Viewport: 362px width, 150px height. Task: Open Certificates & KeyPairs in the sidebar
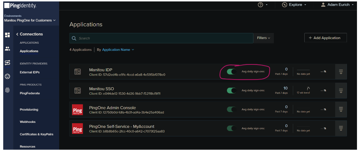coord(37,134)
